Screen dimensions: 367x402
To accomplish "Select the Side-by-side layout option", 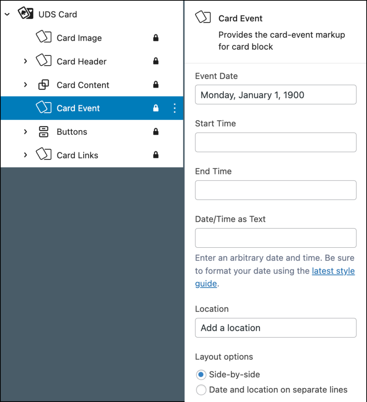I will (x=201, y=375).
